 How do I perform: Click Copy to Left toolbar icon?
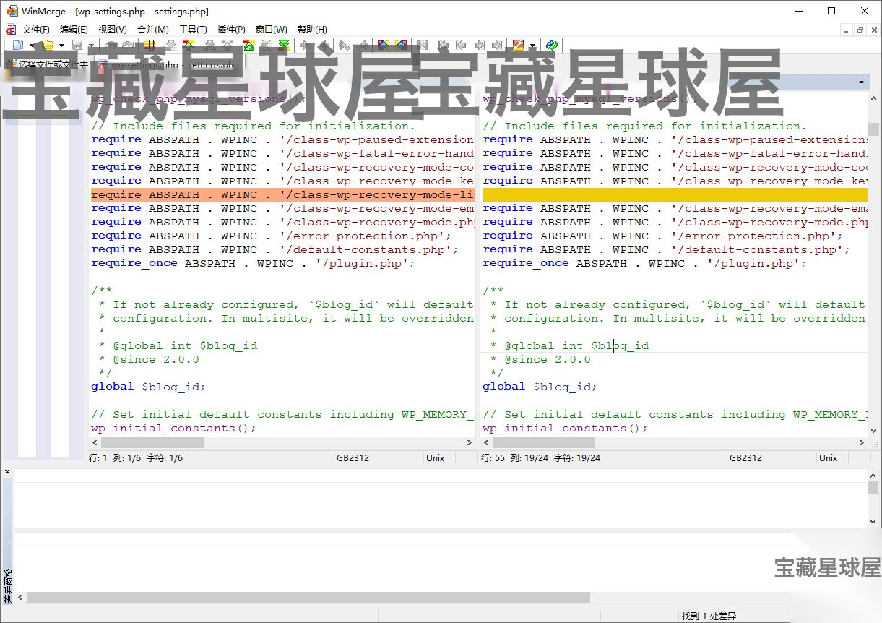[x=324, y=45]
